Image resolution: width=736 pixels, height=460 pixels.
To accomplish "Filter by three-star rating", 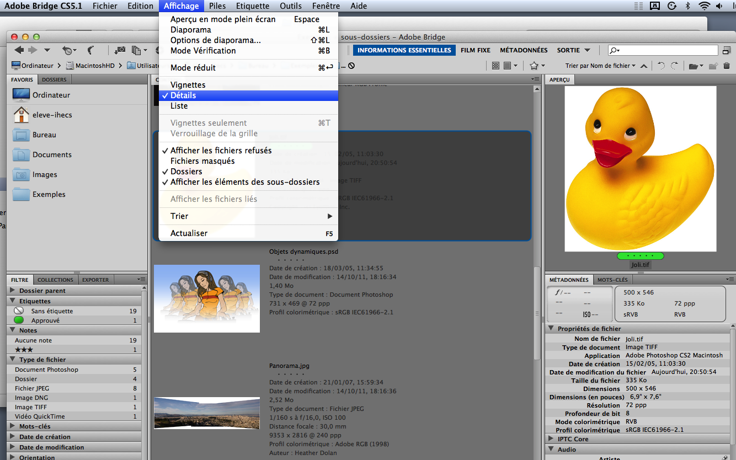I will click(x=74, y=350).
